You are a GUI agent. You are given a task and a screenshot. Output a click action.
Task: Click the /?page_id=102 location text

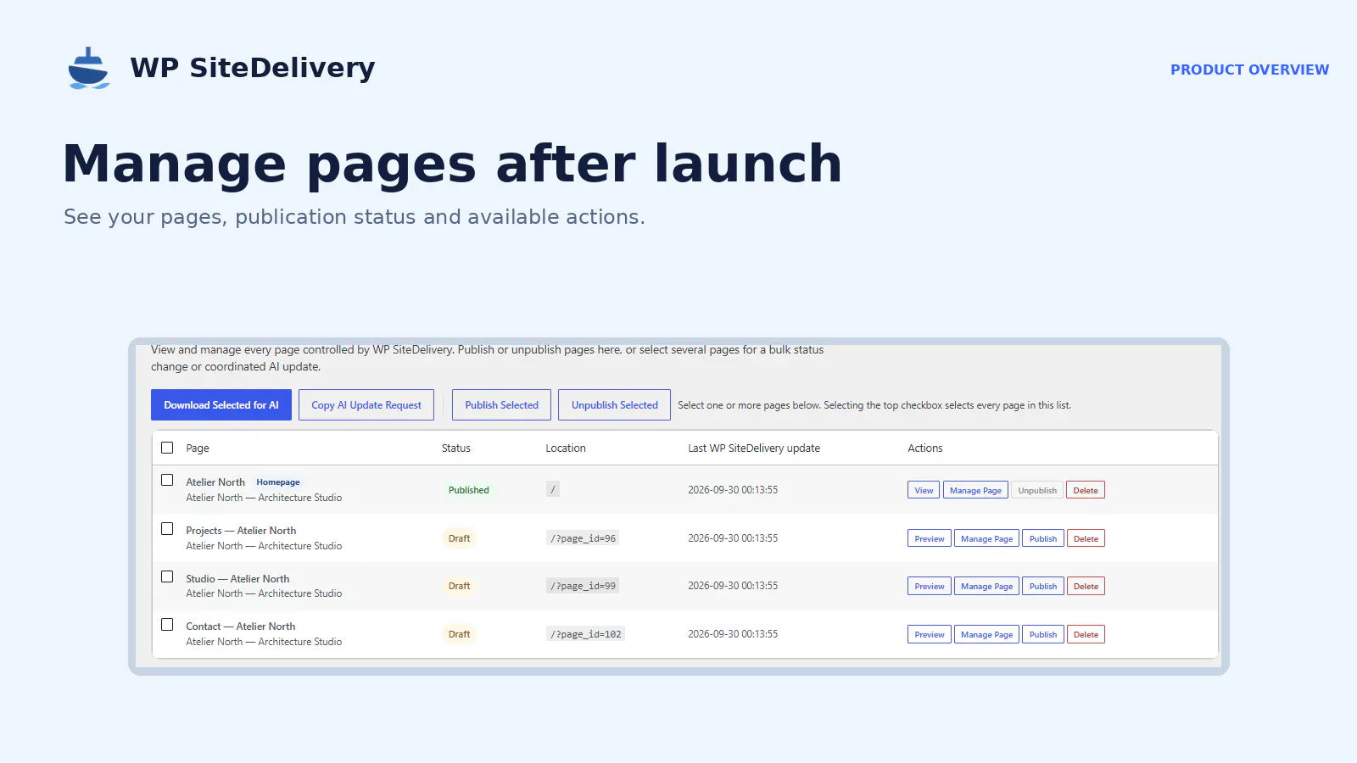point(585,634)
